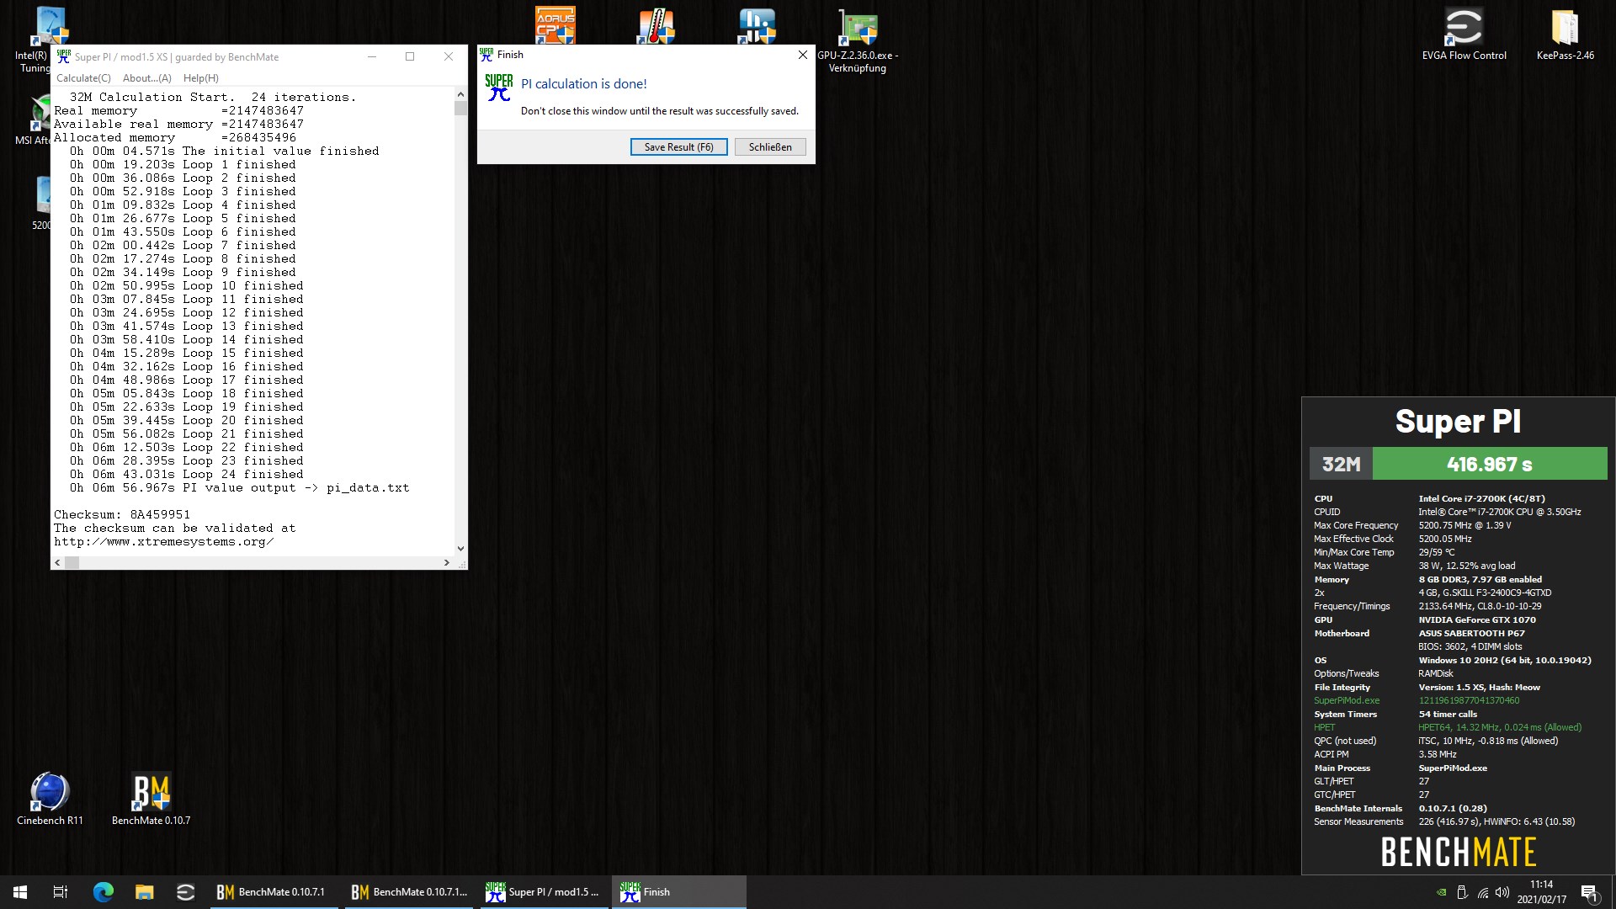Image resolution: width=1616 pixels, height=909 pixels.
Task: Open the EVGA app taskbar icon
Action: click(186, 892)
